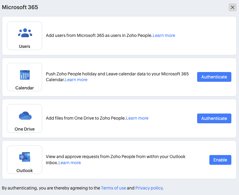Click the Calendar label under its icon
The image size is (239, 195).
pyautogui.click(x=25, y=88)
